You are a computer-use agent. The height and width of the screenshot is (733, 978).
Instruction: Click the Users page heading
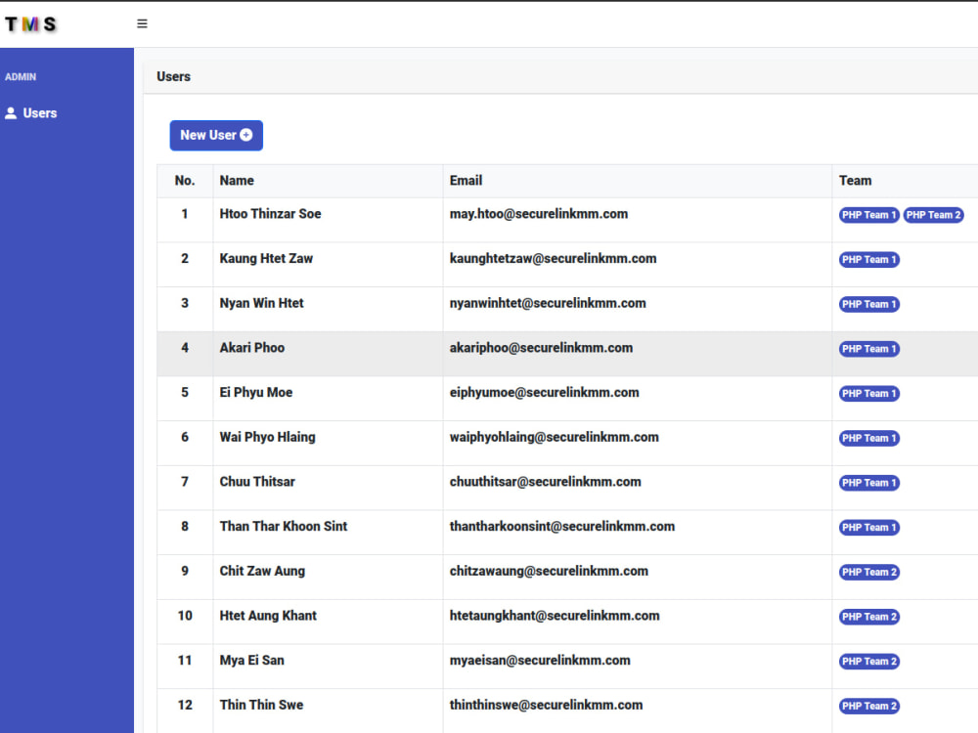173,75
